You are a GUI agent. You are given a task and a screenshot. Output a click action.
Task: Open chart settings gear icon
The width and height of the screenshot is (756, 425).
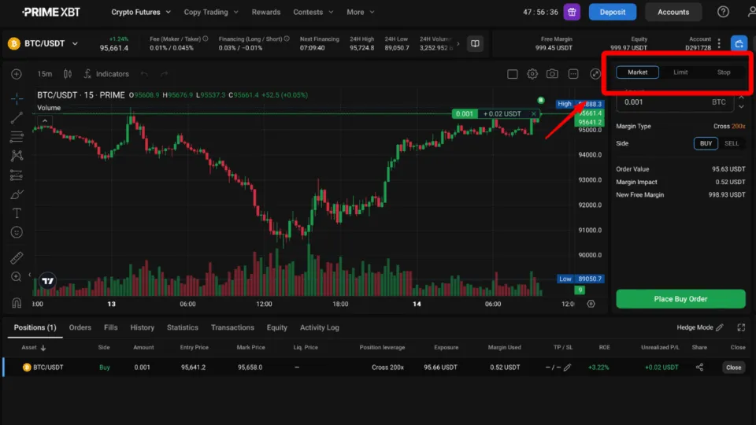532,74
